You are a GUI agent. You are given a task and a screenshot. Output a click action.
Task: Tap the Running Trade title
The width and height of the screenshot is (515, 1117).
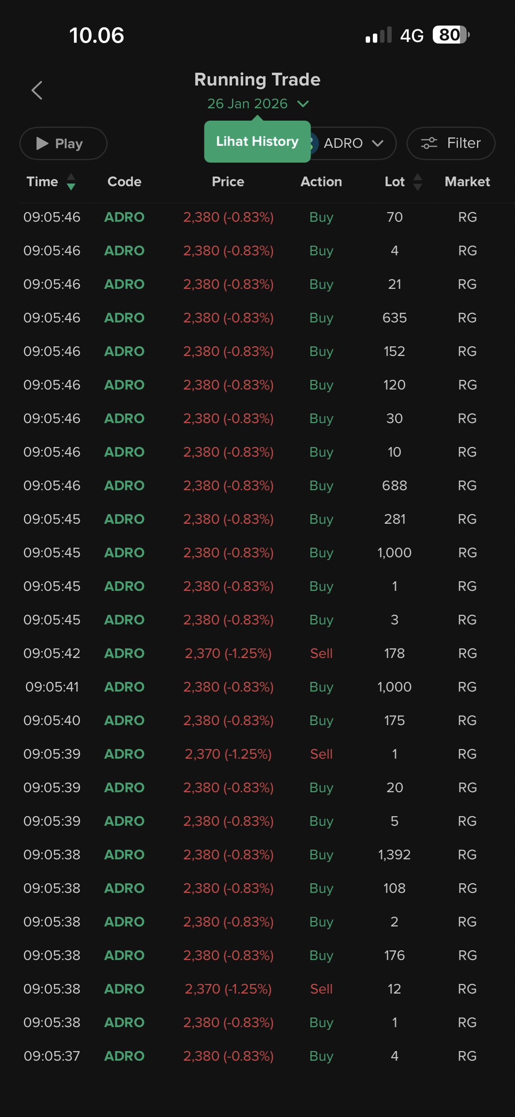(x=257, y=80)
